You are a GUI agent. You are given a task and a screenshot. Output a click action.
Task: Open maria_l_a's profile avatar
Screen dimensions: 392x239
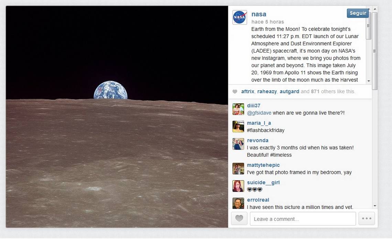pos(238,126)
